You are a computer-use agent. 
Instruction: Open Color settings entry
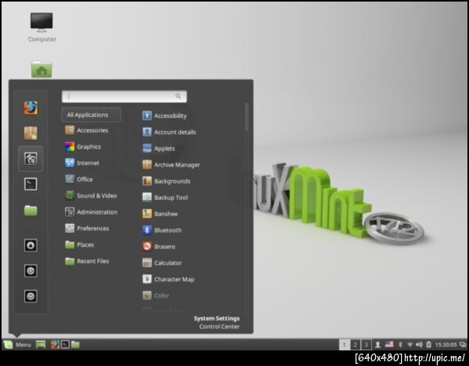156,296
